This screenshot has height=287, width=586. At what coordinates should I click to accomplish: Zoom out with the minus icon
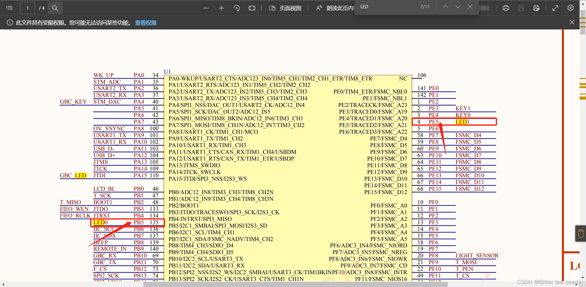[206, 8]
